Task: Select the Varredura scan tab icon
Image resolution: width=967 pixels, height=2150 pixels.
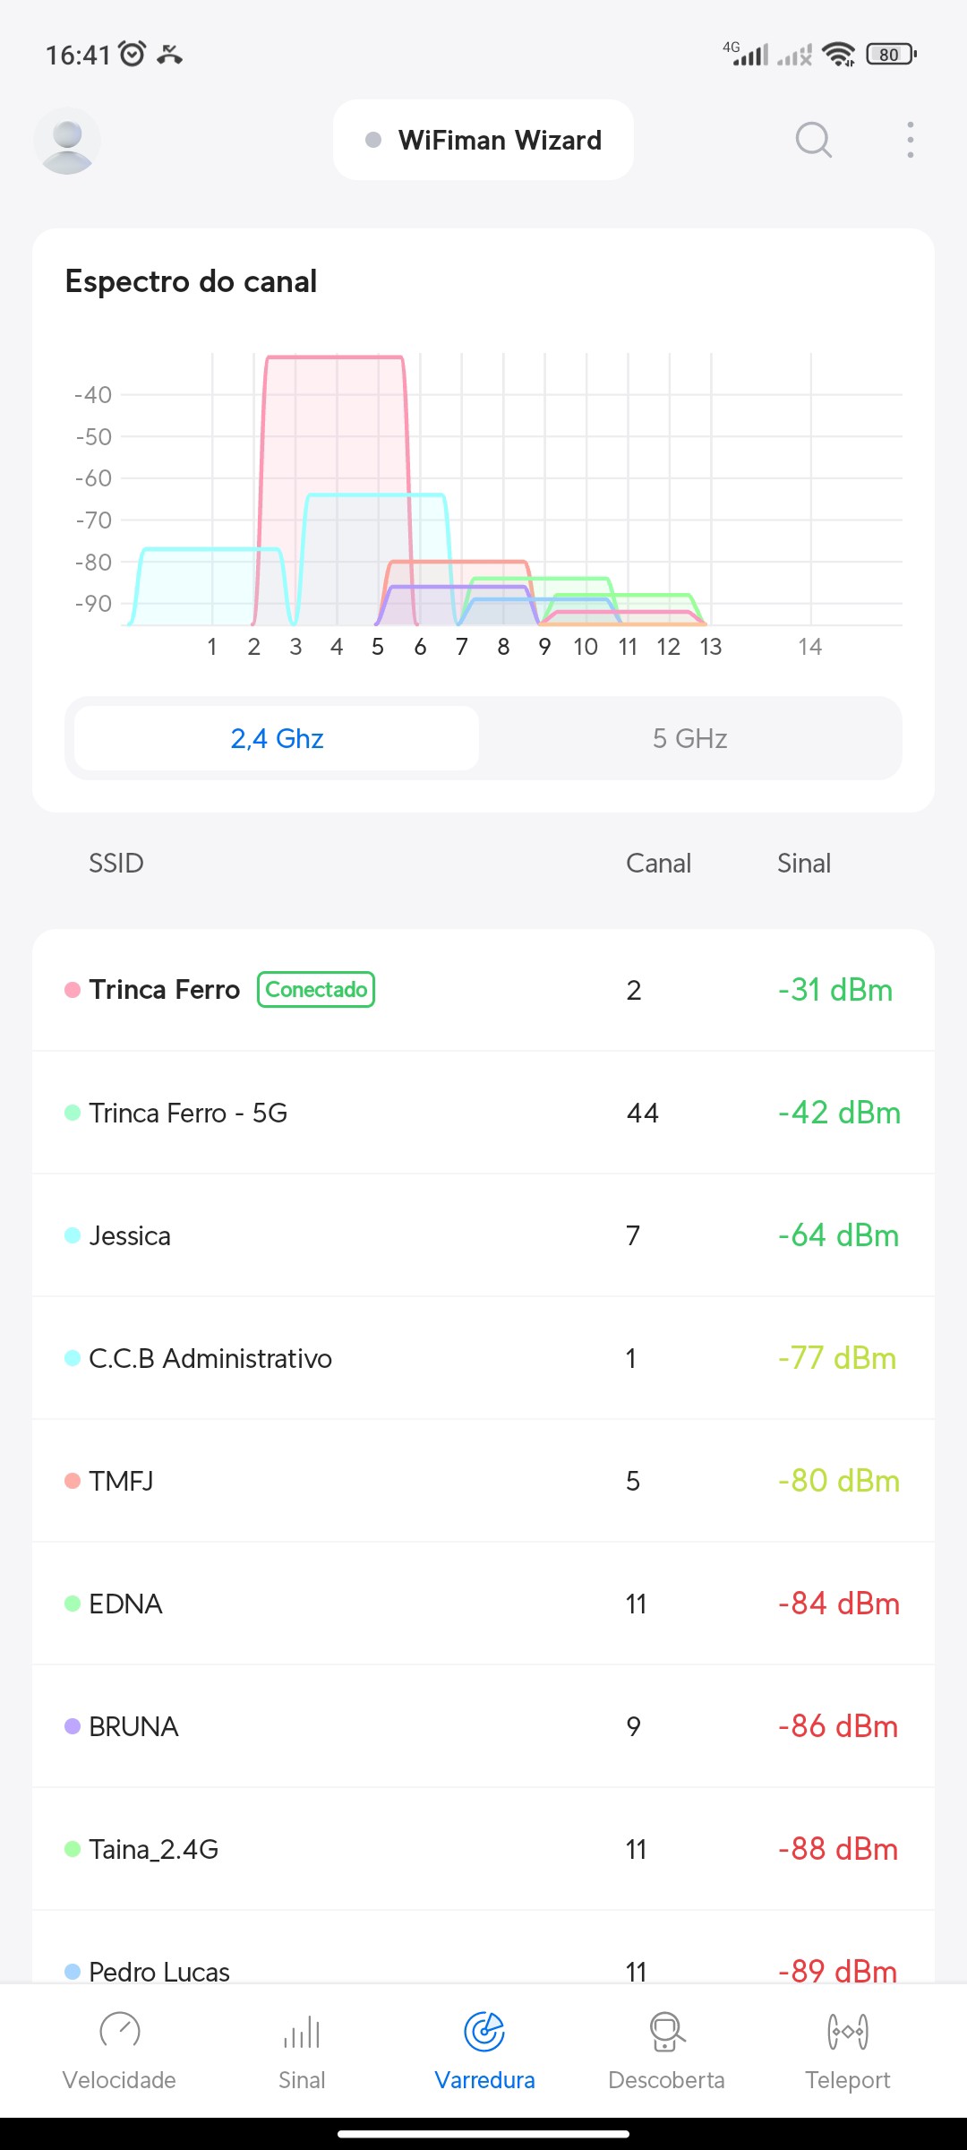Action: click(x=484, y=2031)
